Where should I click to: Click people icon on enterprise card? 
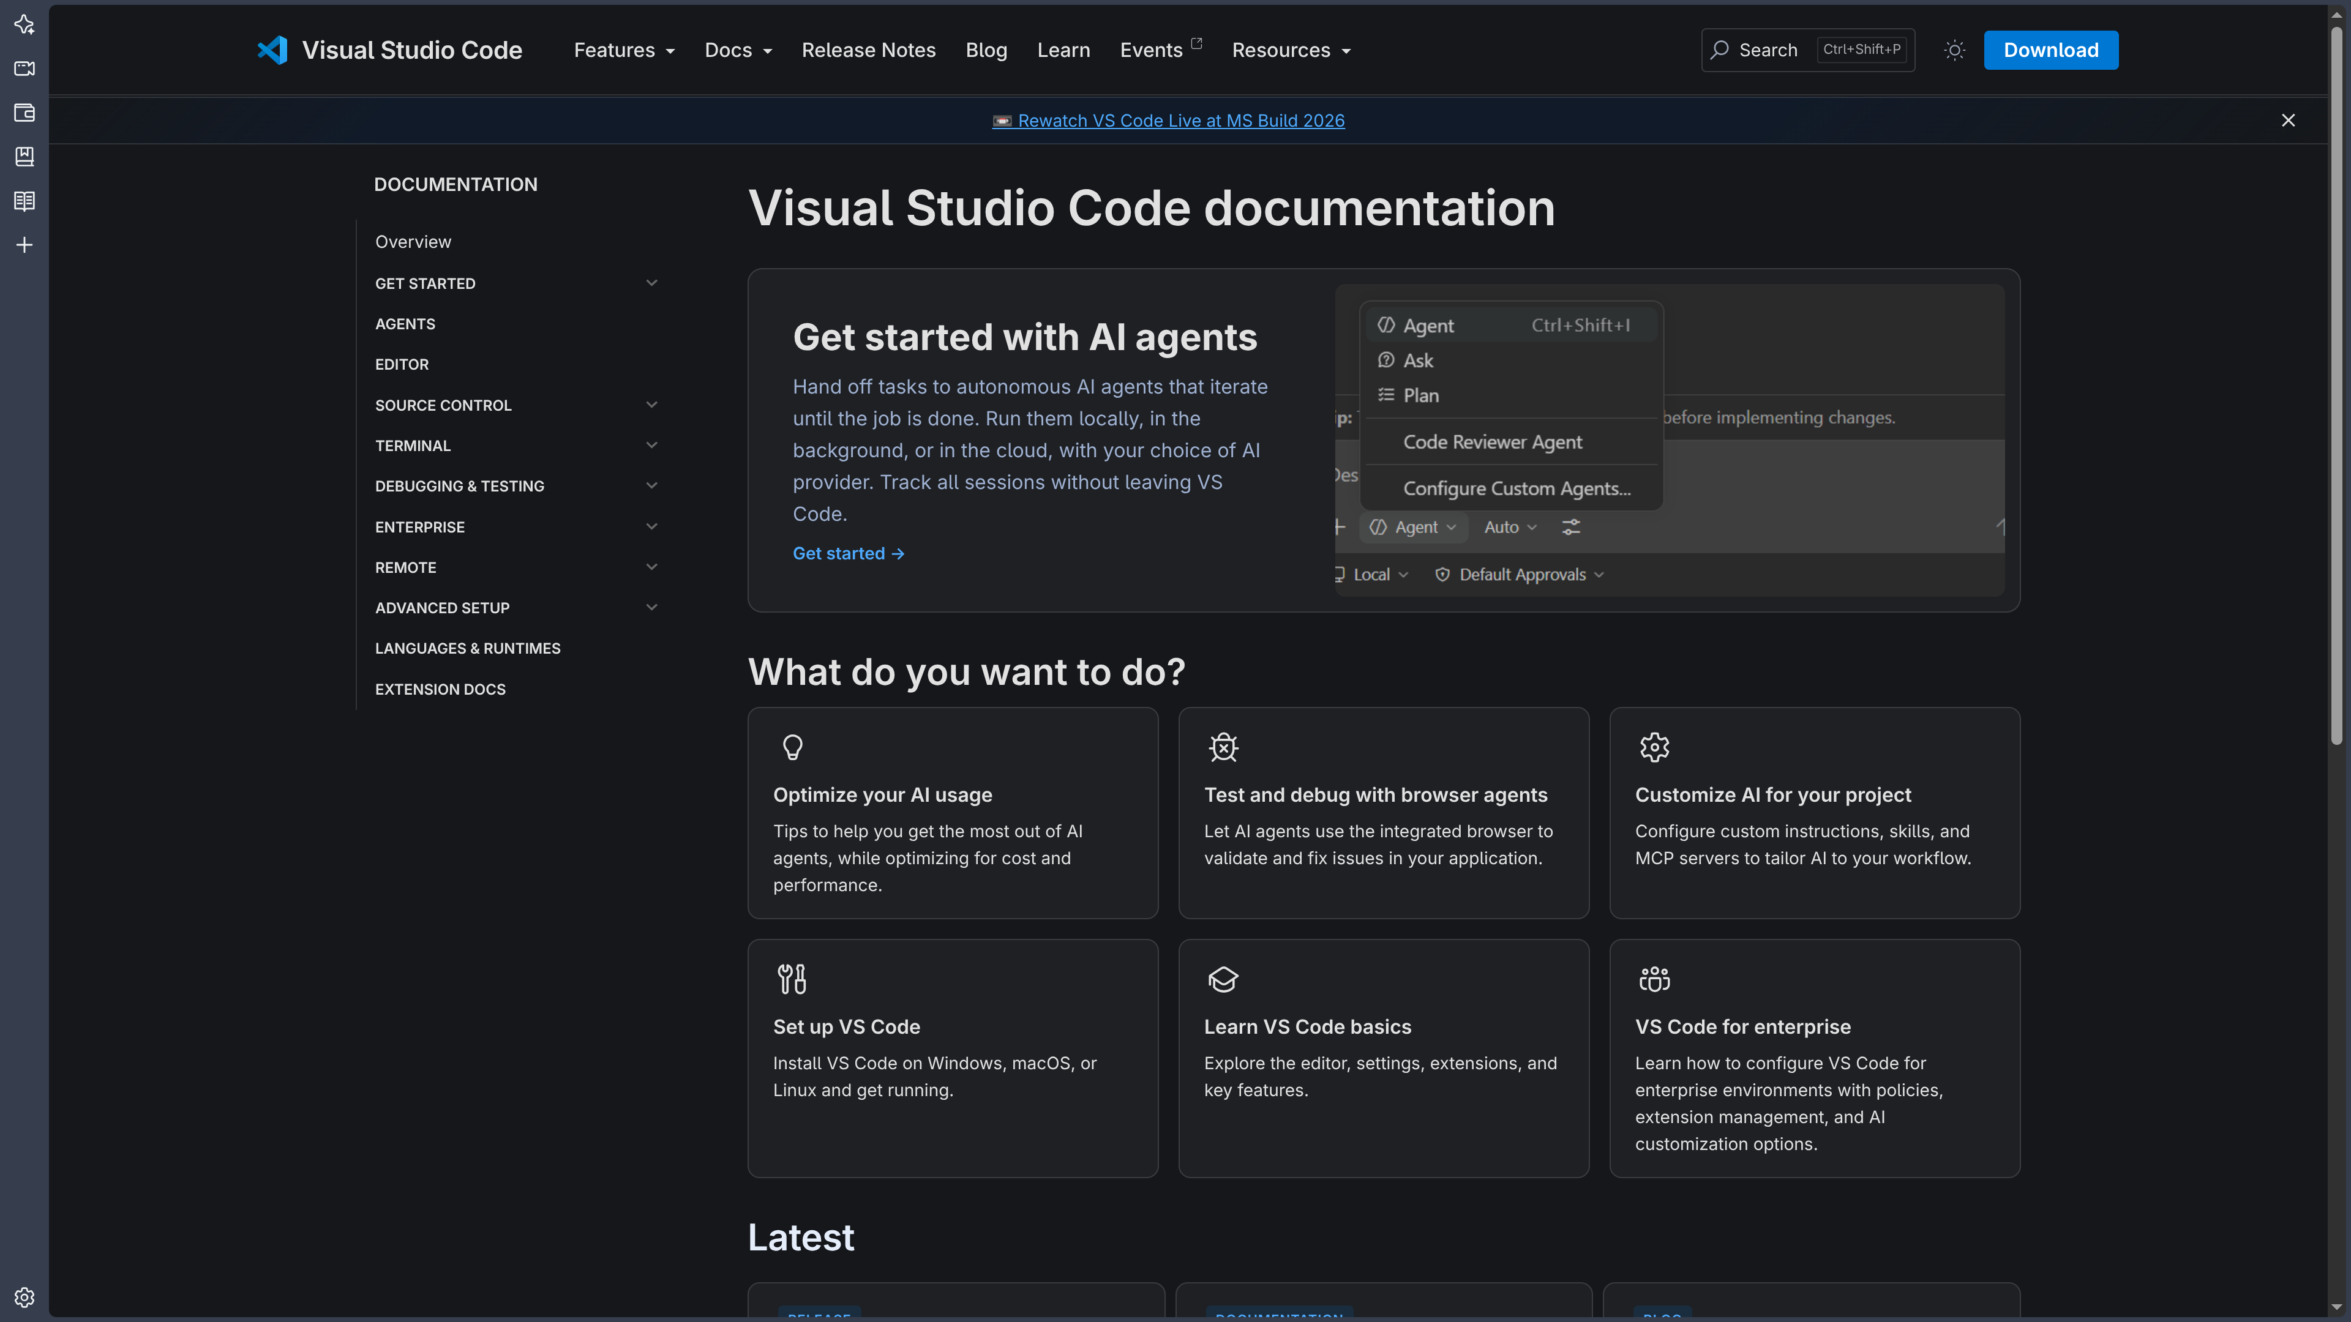[1654, 979]
